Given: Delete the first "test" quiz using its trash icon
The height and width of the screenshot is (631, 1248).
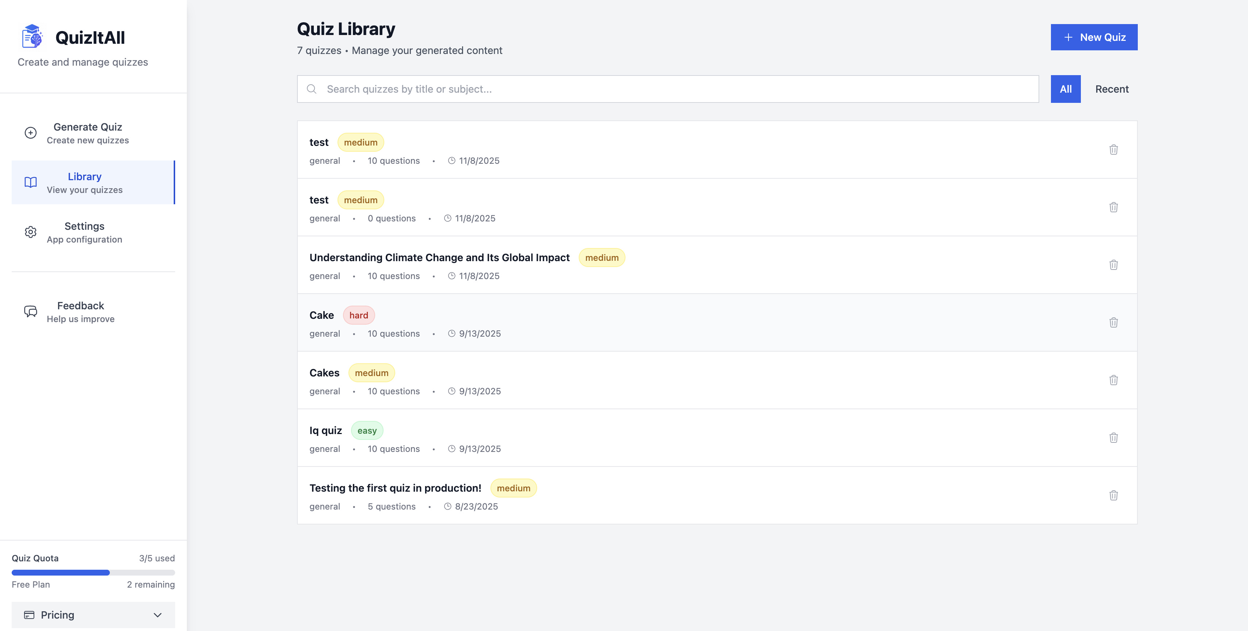Looking at the screenshot, I should (1114, 150).
